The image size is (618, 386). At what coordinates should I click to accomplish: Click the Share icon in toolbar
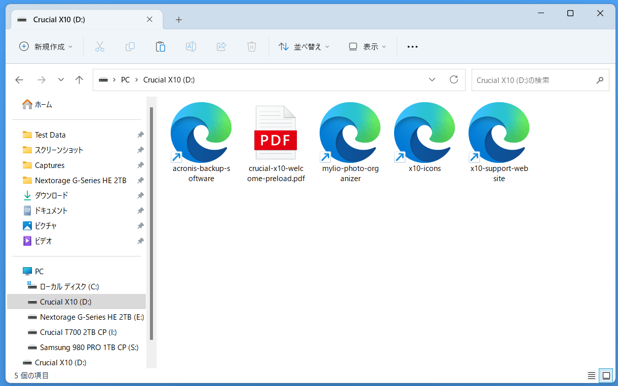221,47
